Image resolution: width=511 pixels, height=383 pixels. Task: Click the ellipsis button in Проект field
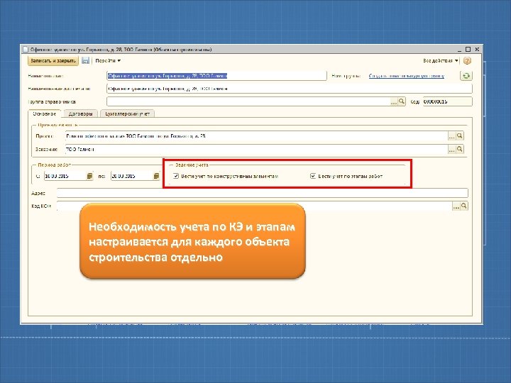point(451,136)
